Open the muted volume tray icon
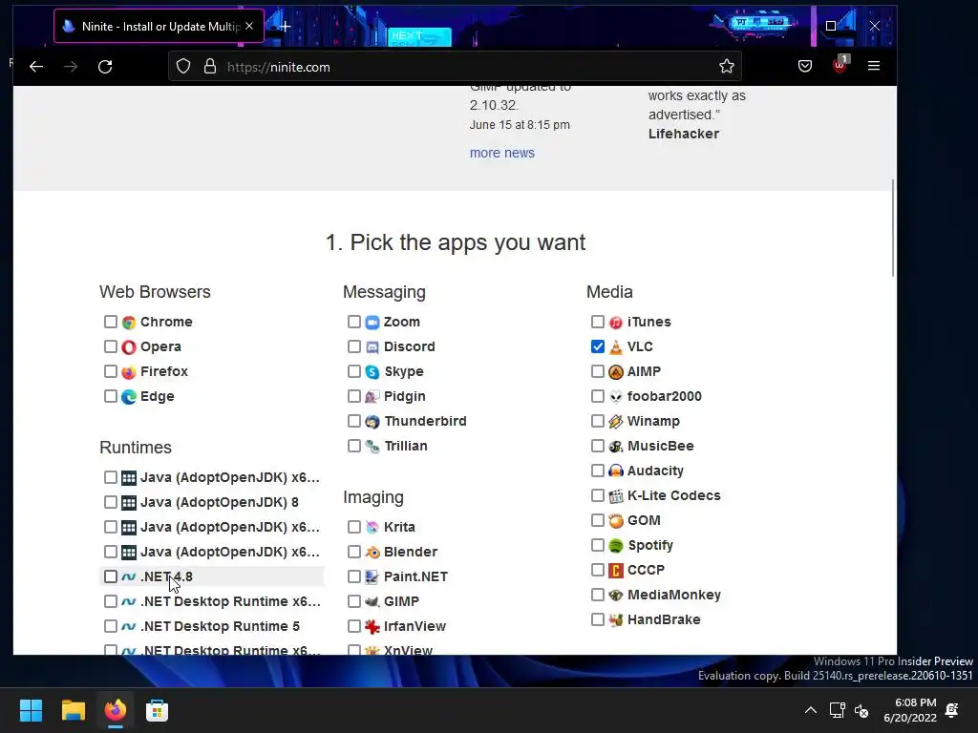 [861, 710]
